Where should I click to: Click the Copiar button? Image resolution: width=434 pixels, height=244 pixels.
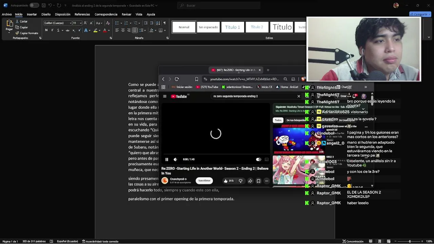coord(22,27)
